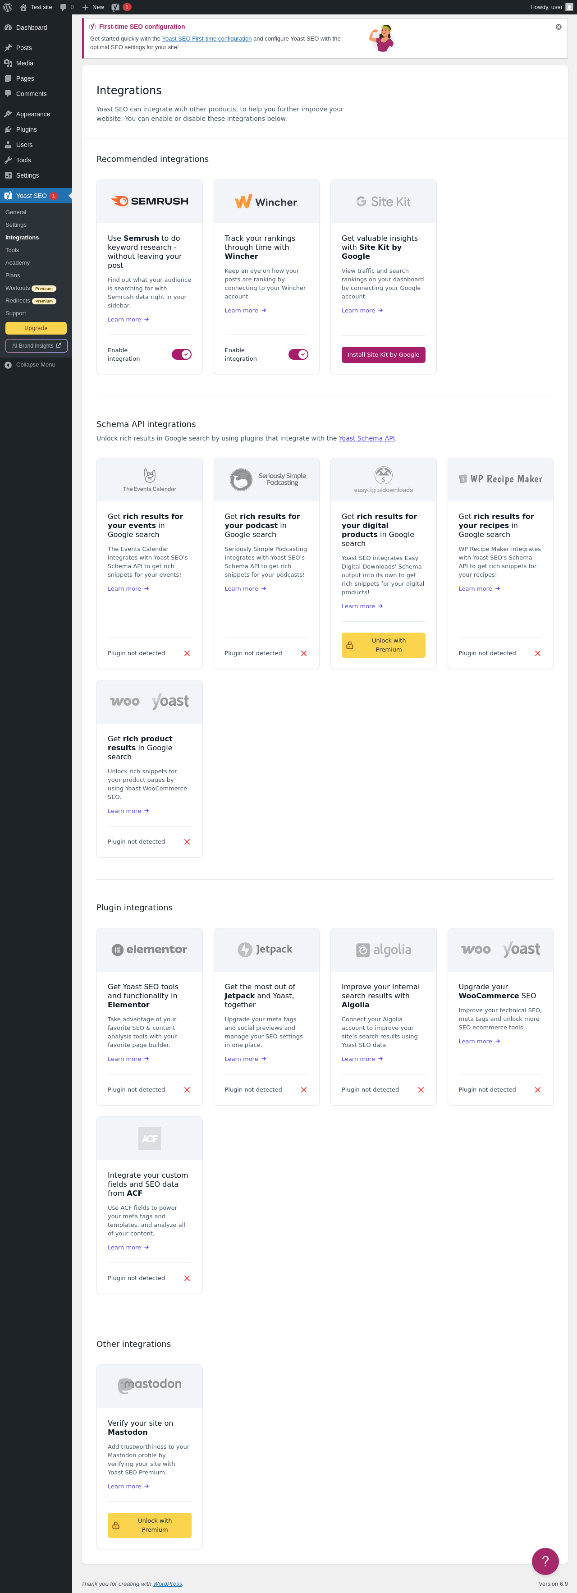The image size is (577, 1593).
Task: Disable the Semrush integration toggle
Action: 181,354
